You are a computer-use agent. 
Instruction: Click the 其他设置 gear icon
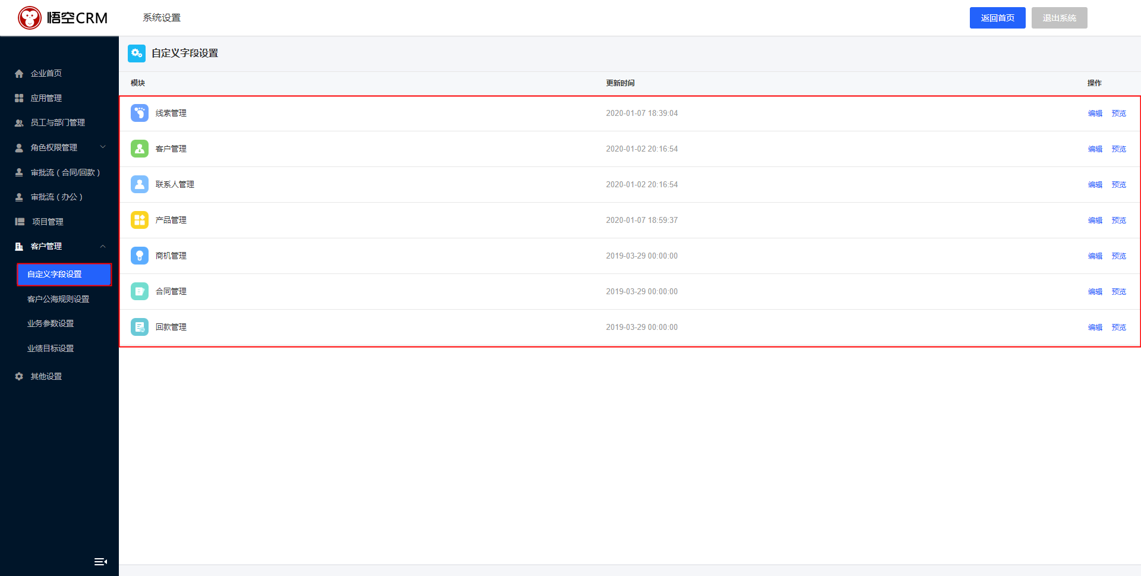[19, 376]
